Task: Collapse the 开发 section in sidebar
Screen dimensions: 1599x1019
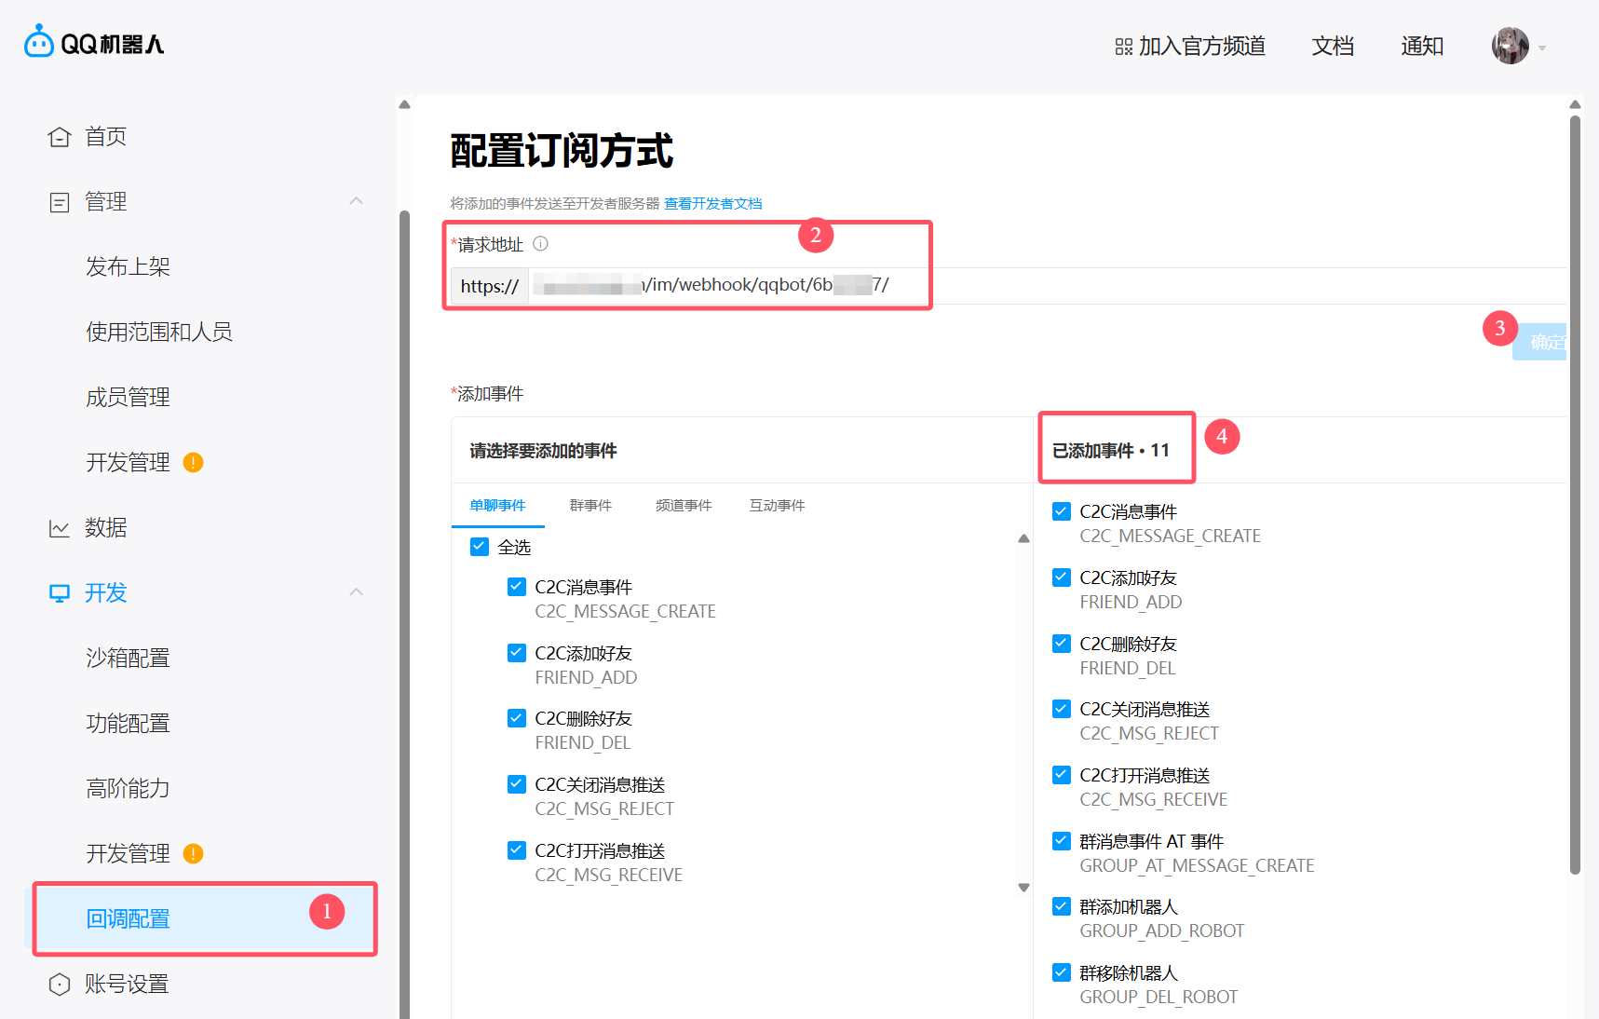Action: click(x=356, y=591)
